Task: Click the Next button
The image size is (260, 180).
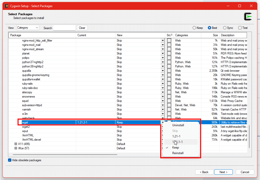Action: click(223, 172)
